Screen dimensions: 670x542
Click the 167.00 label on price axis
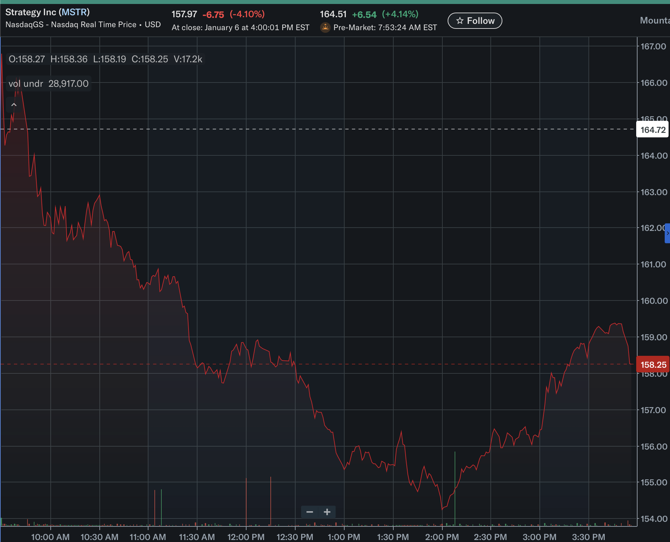[653, 46]
